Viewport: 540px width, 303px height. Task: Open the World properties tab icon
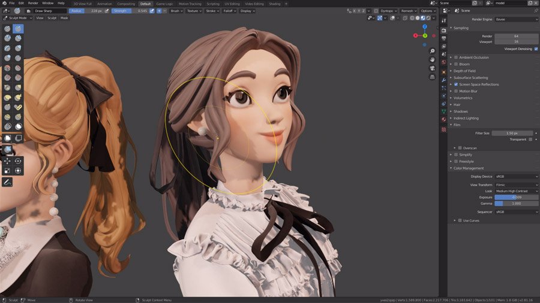pyautogui.click(x=443, y=62)
